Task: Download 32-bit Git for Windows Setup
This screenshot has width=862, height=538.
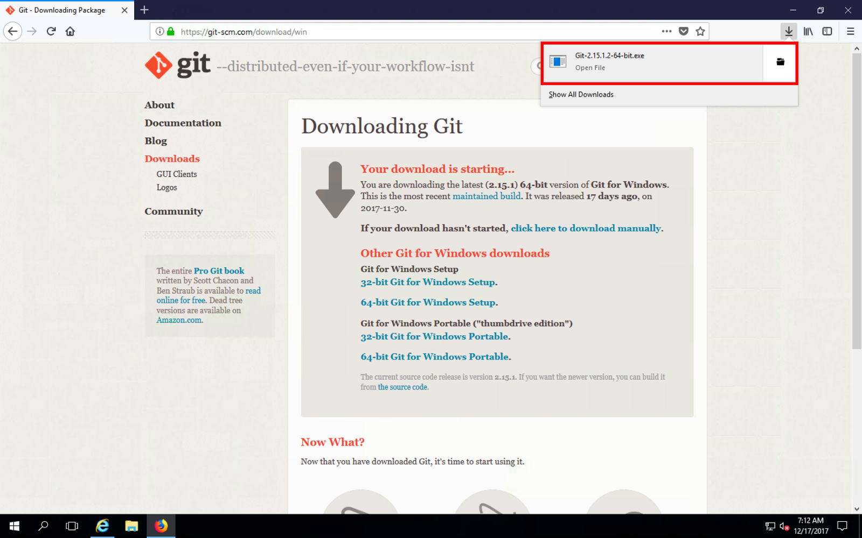Action: pyautogui.click(x=428, y=282)
